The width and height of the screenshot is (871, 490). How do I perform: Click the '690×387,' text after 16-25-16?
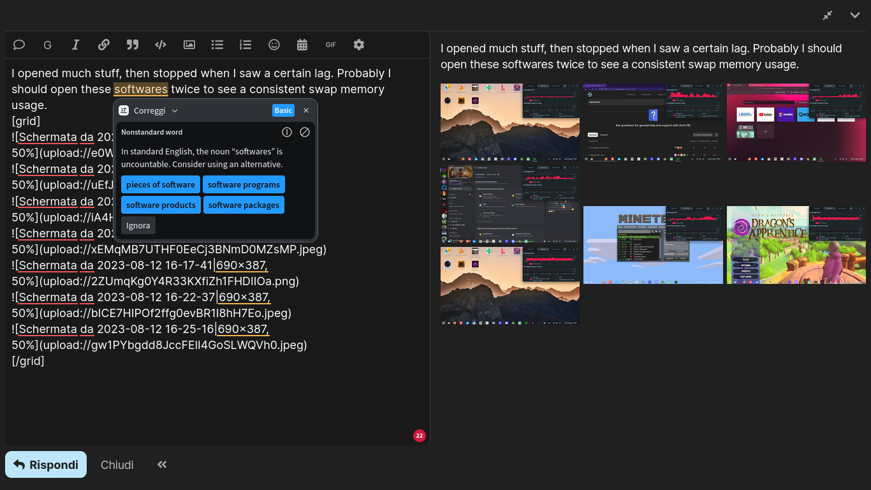[243, 329]
